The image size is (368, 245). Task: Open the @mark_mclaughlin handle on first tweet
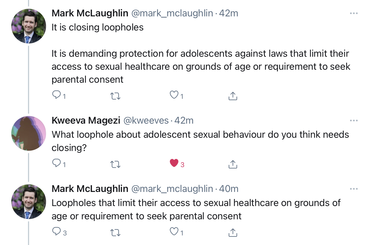172,13
